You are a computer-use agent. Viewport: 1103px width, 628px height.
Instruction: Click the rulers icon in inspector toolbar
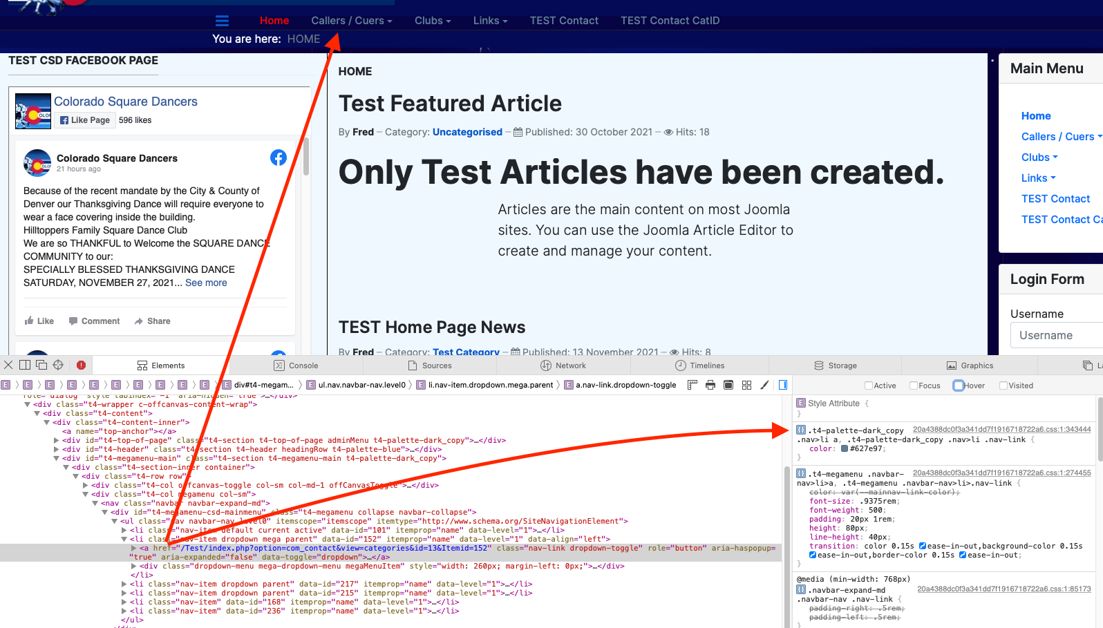[692, 385]
